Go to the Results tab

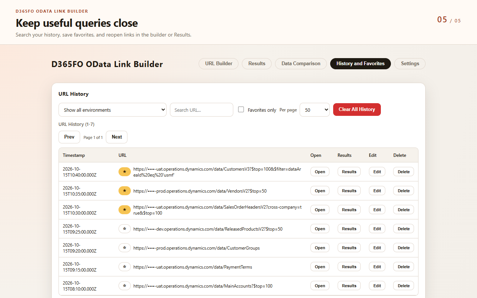[257, 64]
